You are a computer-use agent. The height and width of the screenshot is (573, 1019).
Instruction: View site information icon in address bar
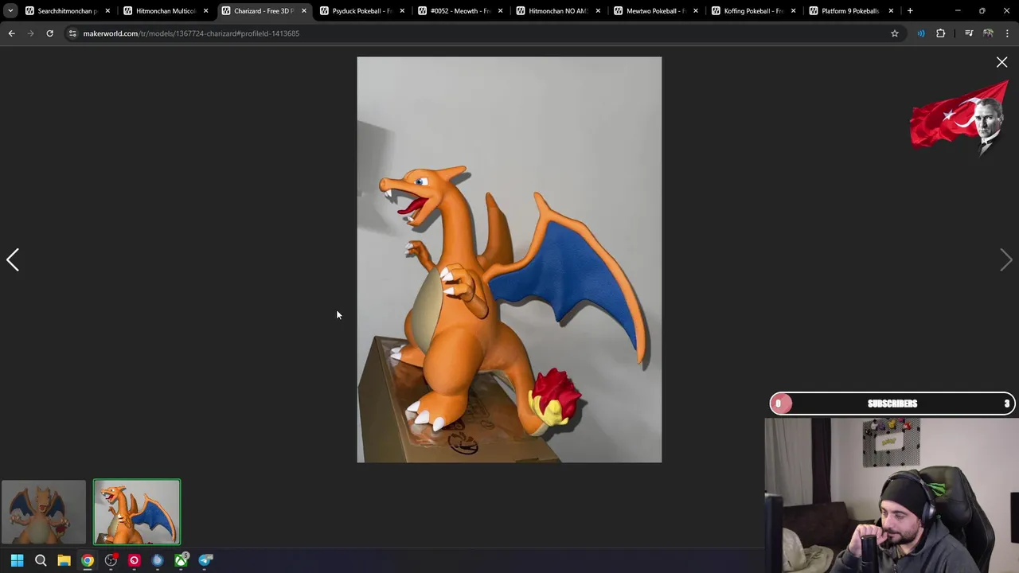pyautogui.click(x=72, y=33)
